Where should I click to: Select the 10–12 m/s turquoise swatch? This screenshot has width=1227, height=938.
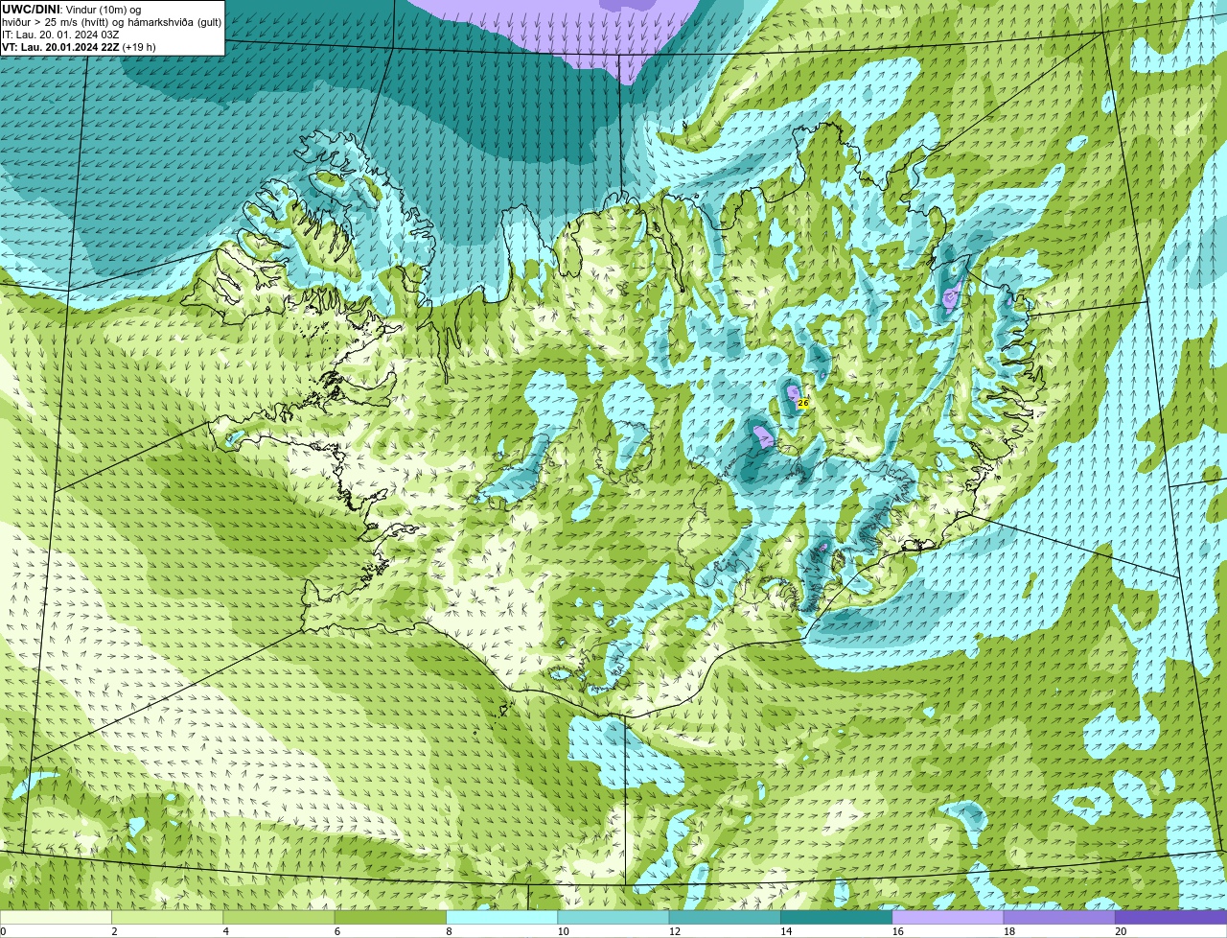pos(613,917)
